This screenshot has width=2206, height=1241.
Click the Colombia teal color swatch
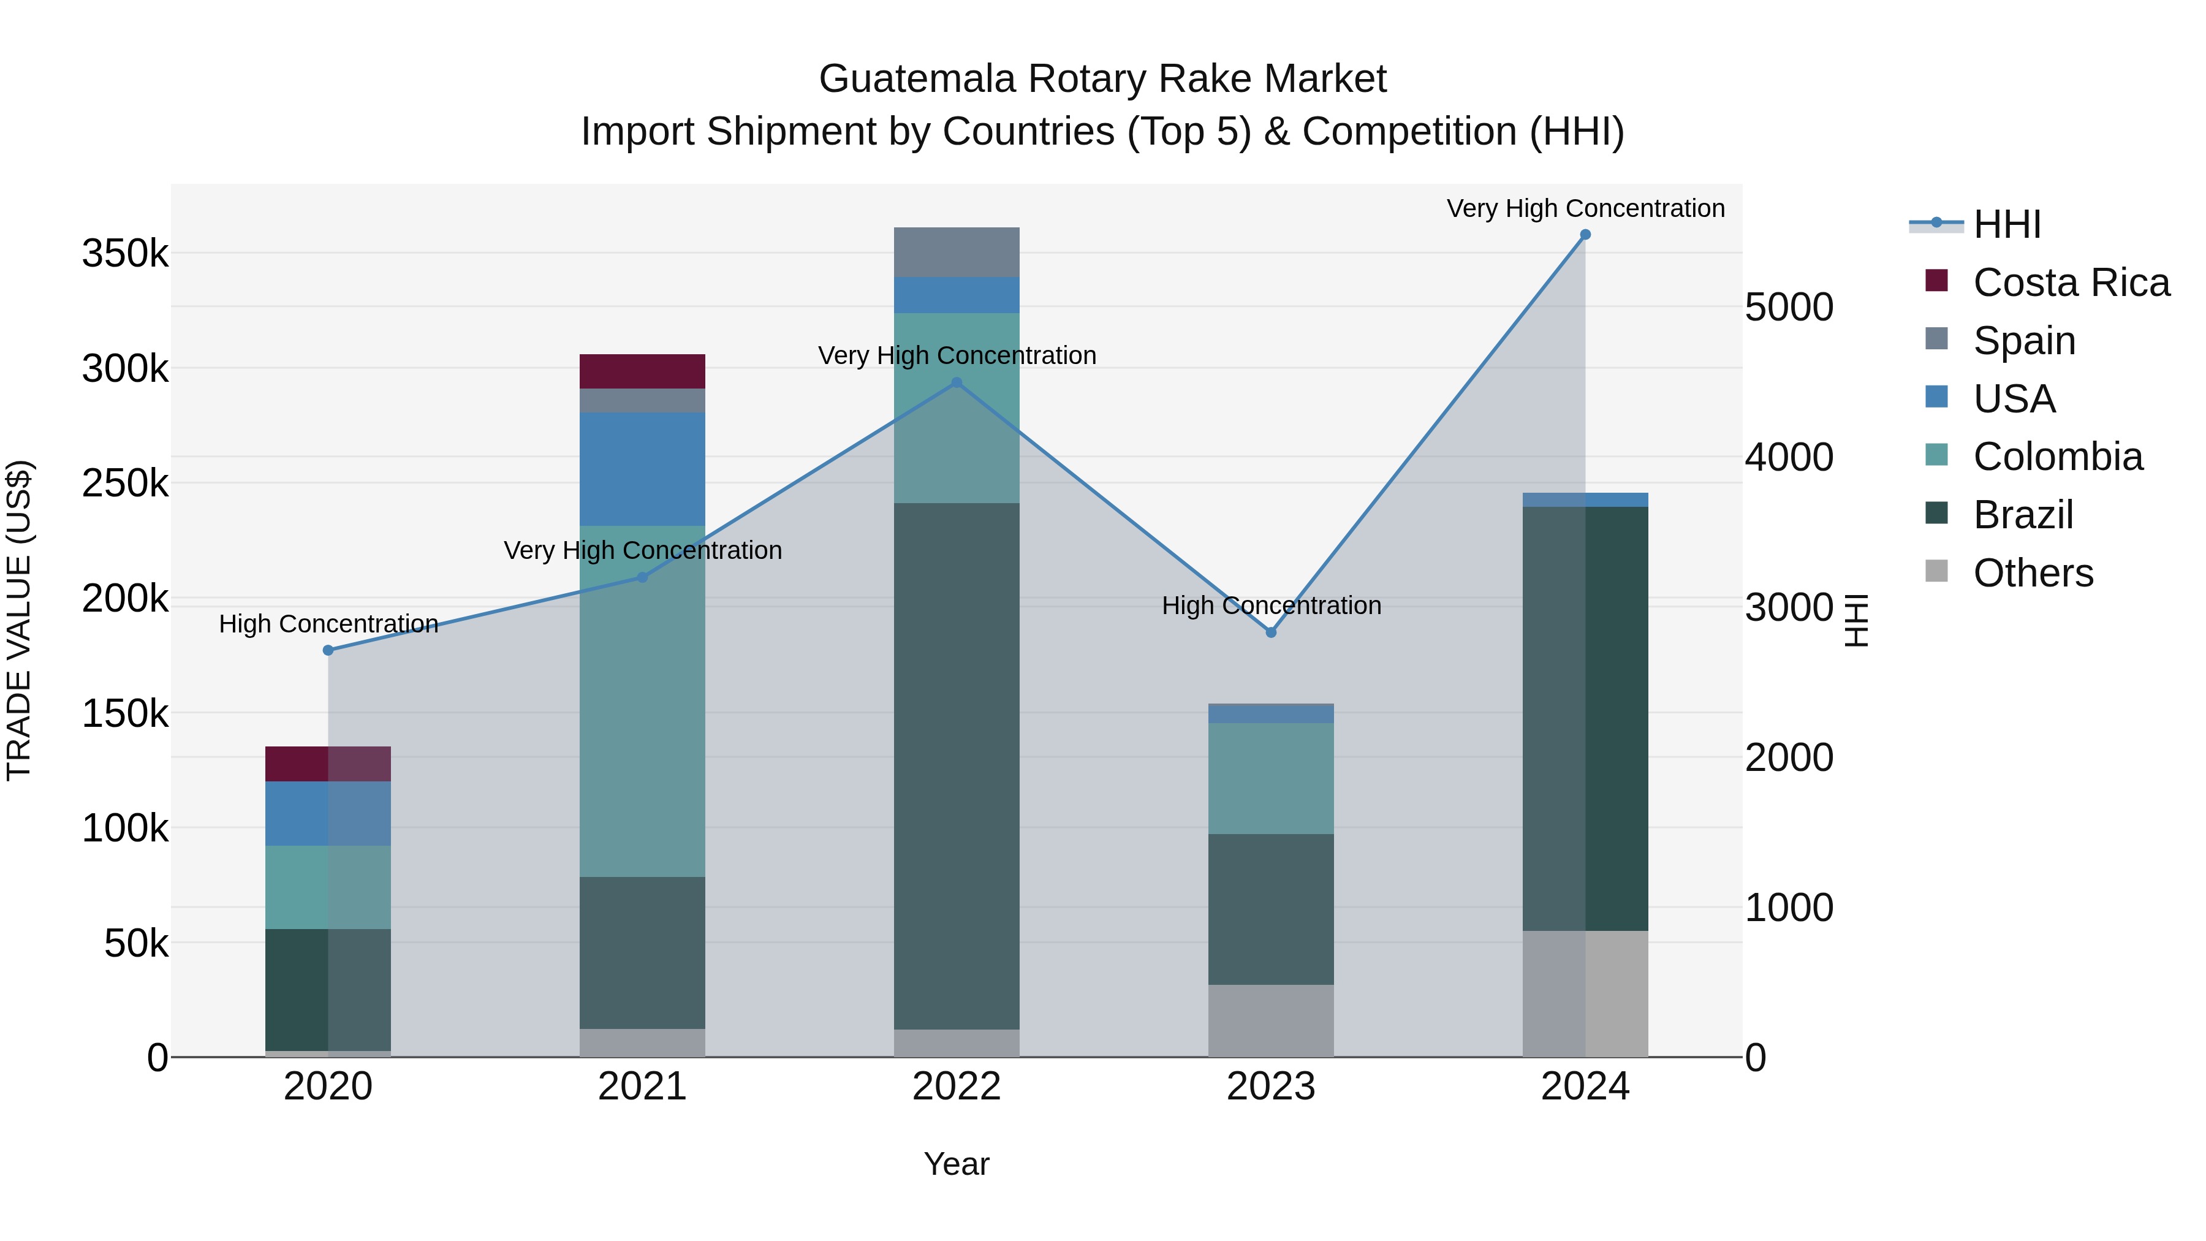pos(1936,454)
